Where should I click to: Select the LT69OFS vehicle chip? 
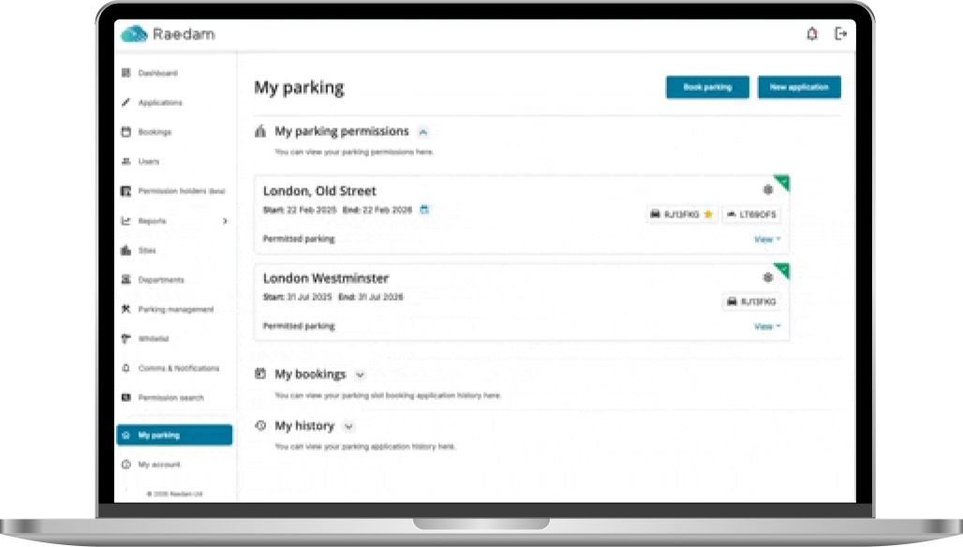751,214
